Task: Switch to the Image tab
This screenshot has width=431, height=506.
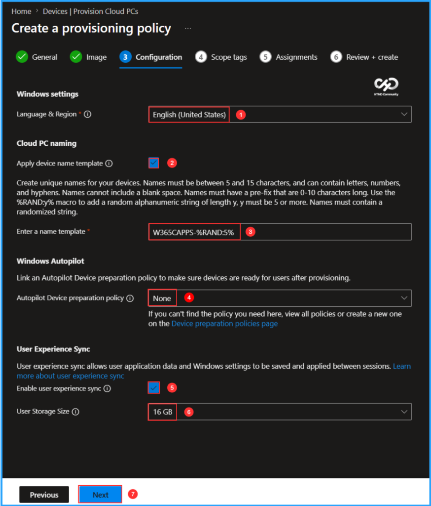Action: [88, 57]
